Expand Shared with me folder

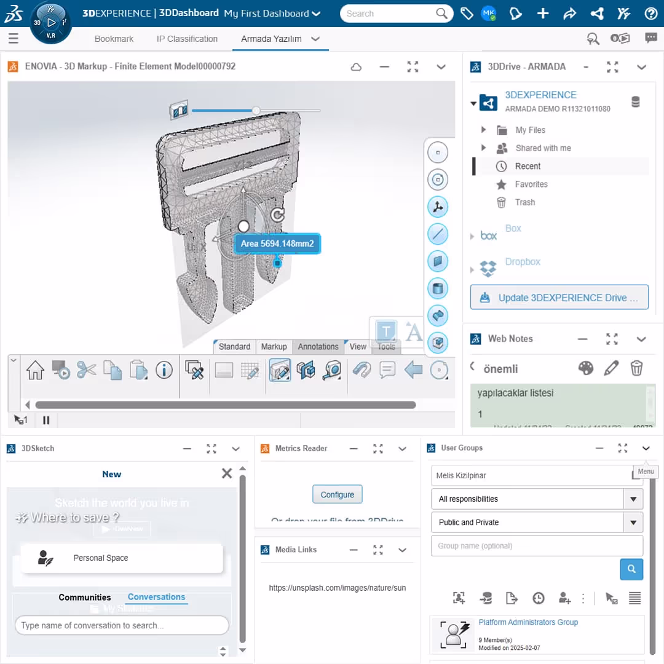click(x=483, y=148)
